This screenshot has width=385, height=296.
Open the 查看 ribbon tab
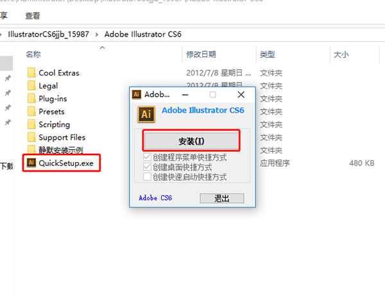coord(33,16)
